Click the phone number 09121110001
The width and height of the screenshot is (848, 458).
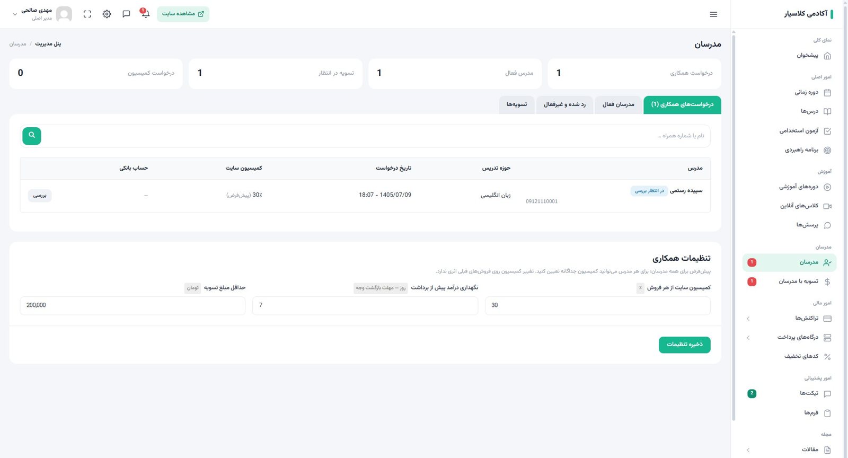[x=542, y=201]
